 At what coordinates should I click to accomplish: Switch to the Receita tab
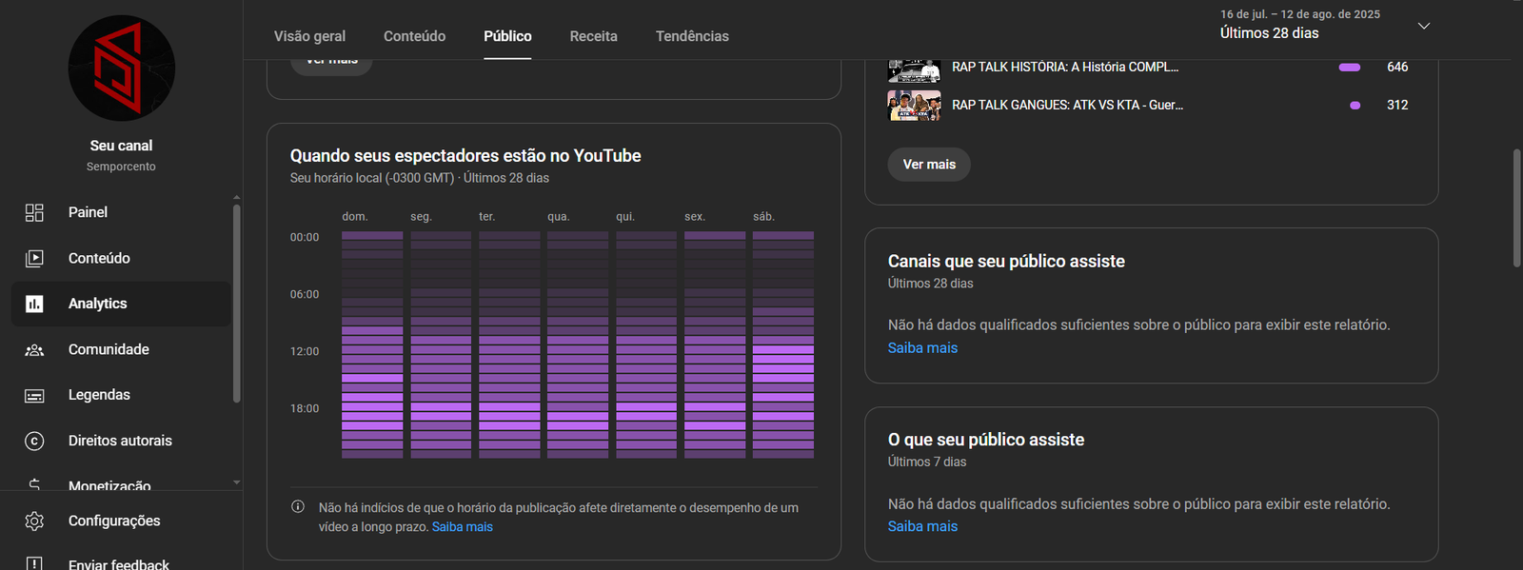click(x=593, y=36)
